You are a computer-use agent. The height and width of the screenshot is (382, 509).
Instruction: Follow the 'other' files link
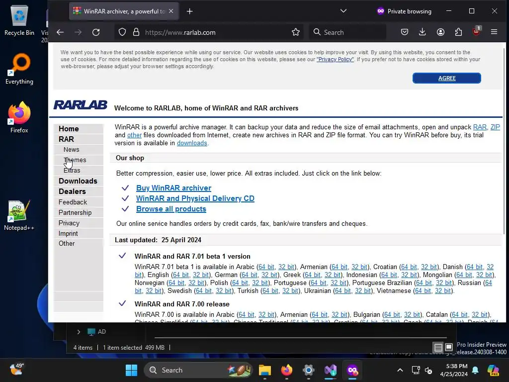(x=134, y=135)
